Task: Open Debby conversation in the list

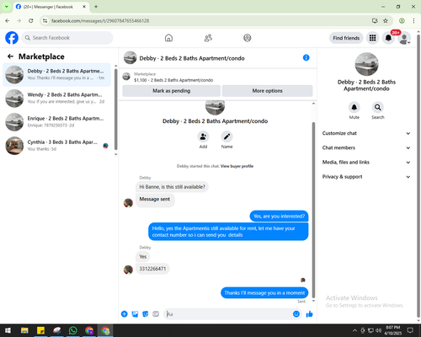Action: tap(56, 74)
